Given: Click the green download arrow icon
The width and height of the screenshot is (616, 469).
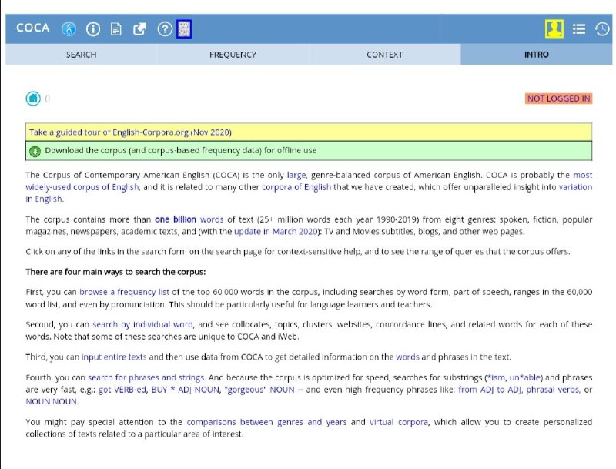Looking at the screenshot, I should coord(35,151).
